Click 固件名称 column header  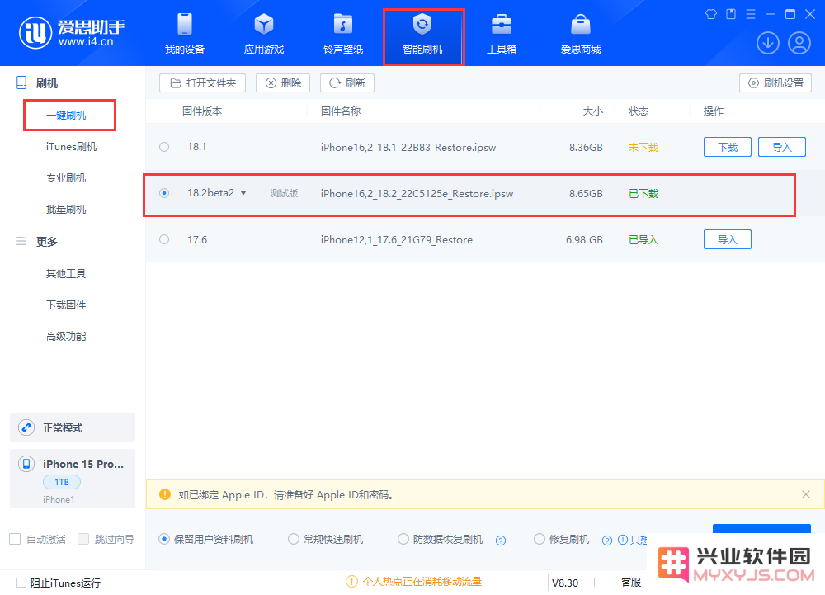[341, 111]
